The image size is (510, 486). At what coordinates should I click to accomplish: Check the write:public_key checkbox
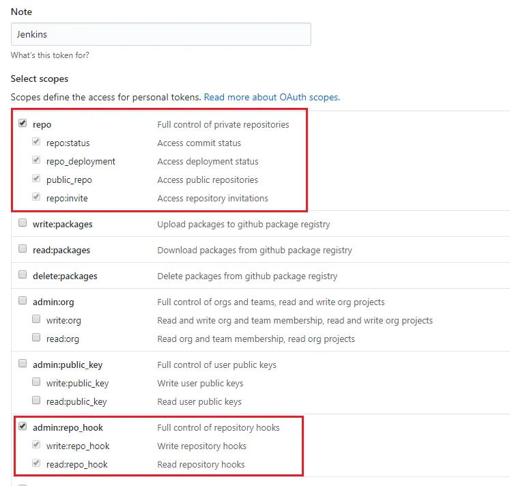click(x=36, y=382)
